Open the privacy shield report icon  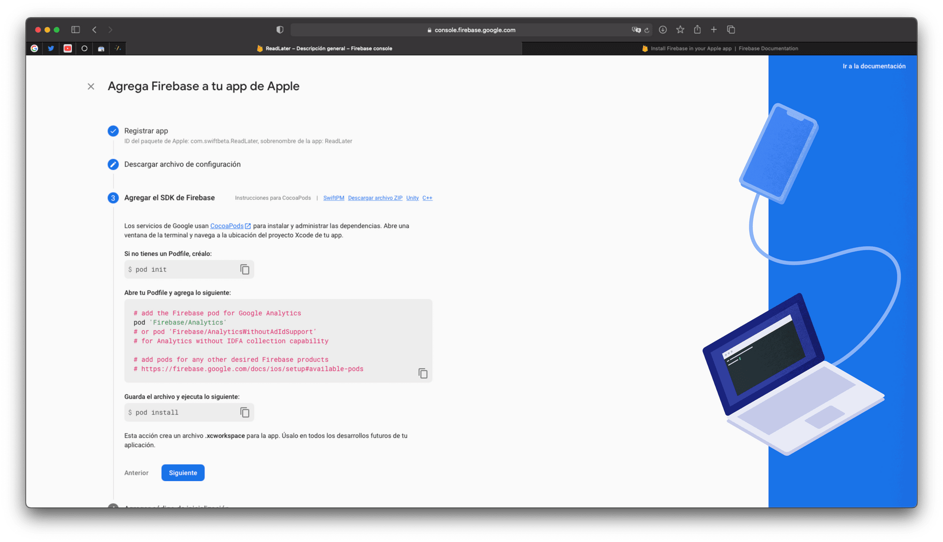[280, 30]
